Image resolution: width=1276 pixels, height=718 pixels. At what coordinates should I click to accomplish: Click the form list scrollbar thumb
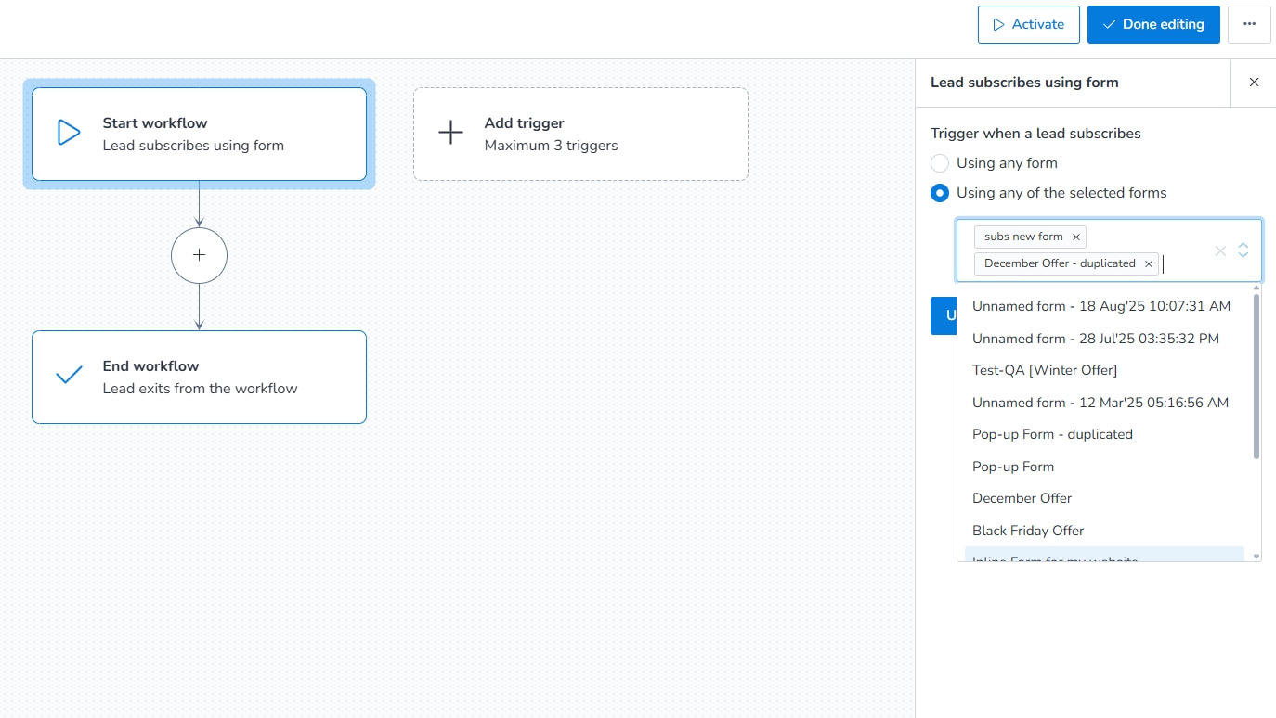[1256, 376]
